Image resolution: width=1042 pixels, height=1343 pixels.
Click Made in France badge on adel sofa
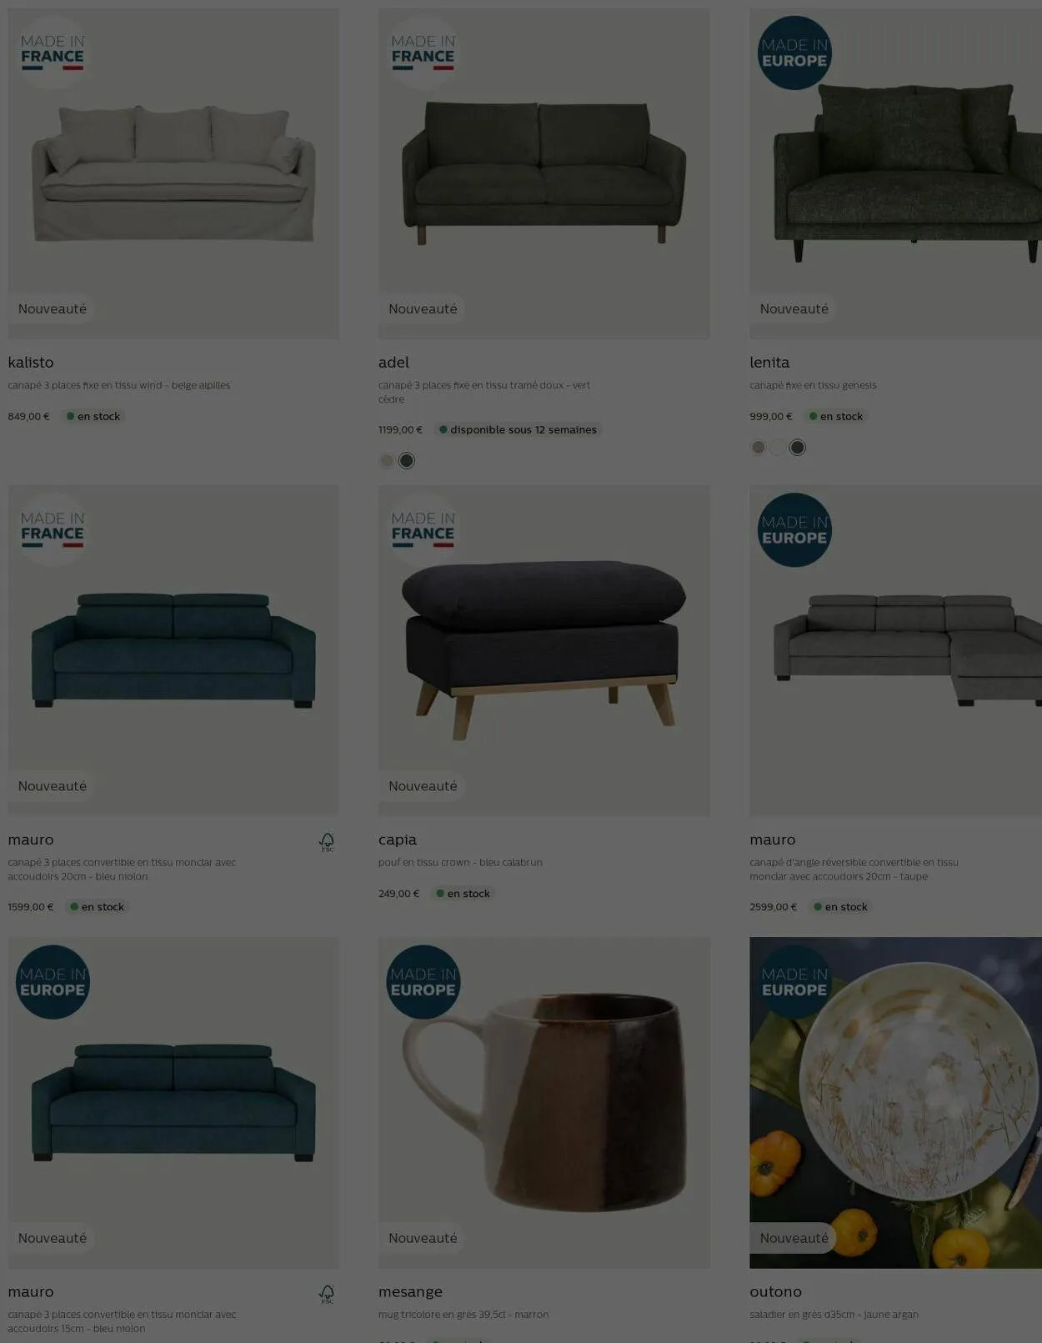[x=423, y=53]
